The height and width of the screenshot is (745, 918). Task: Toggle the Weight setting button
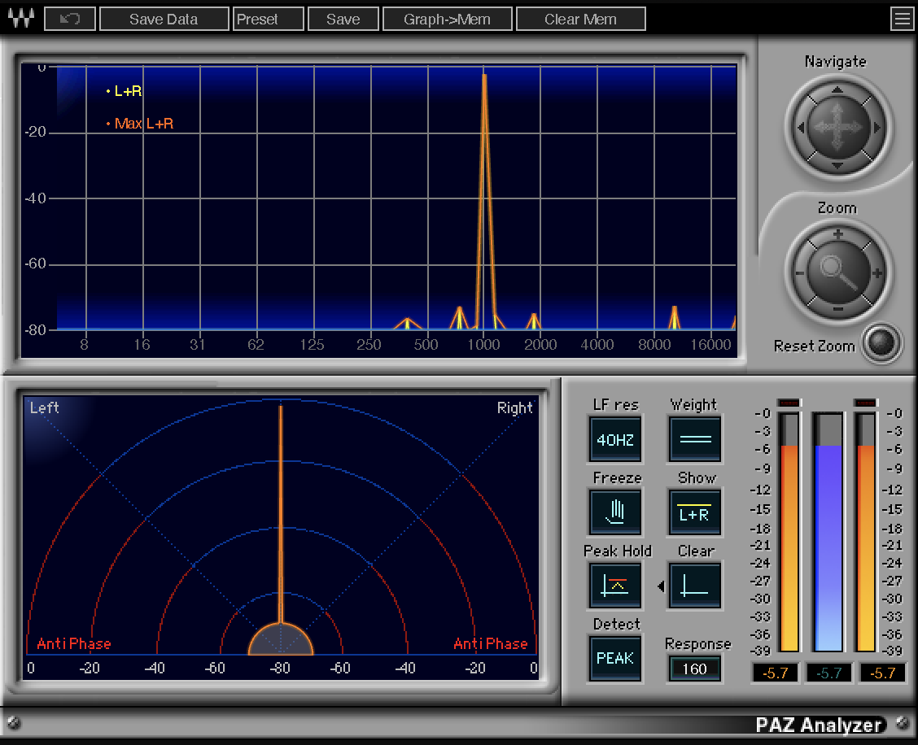(695, 439)
